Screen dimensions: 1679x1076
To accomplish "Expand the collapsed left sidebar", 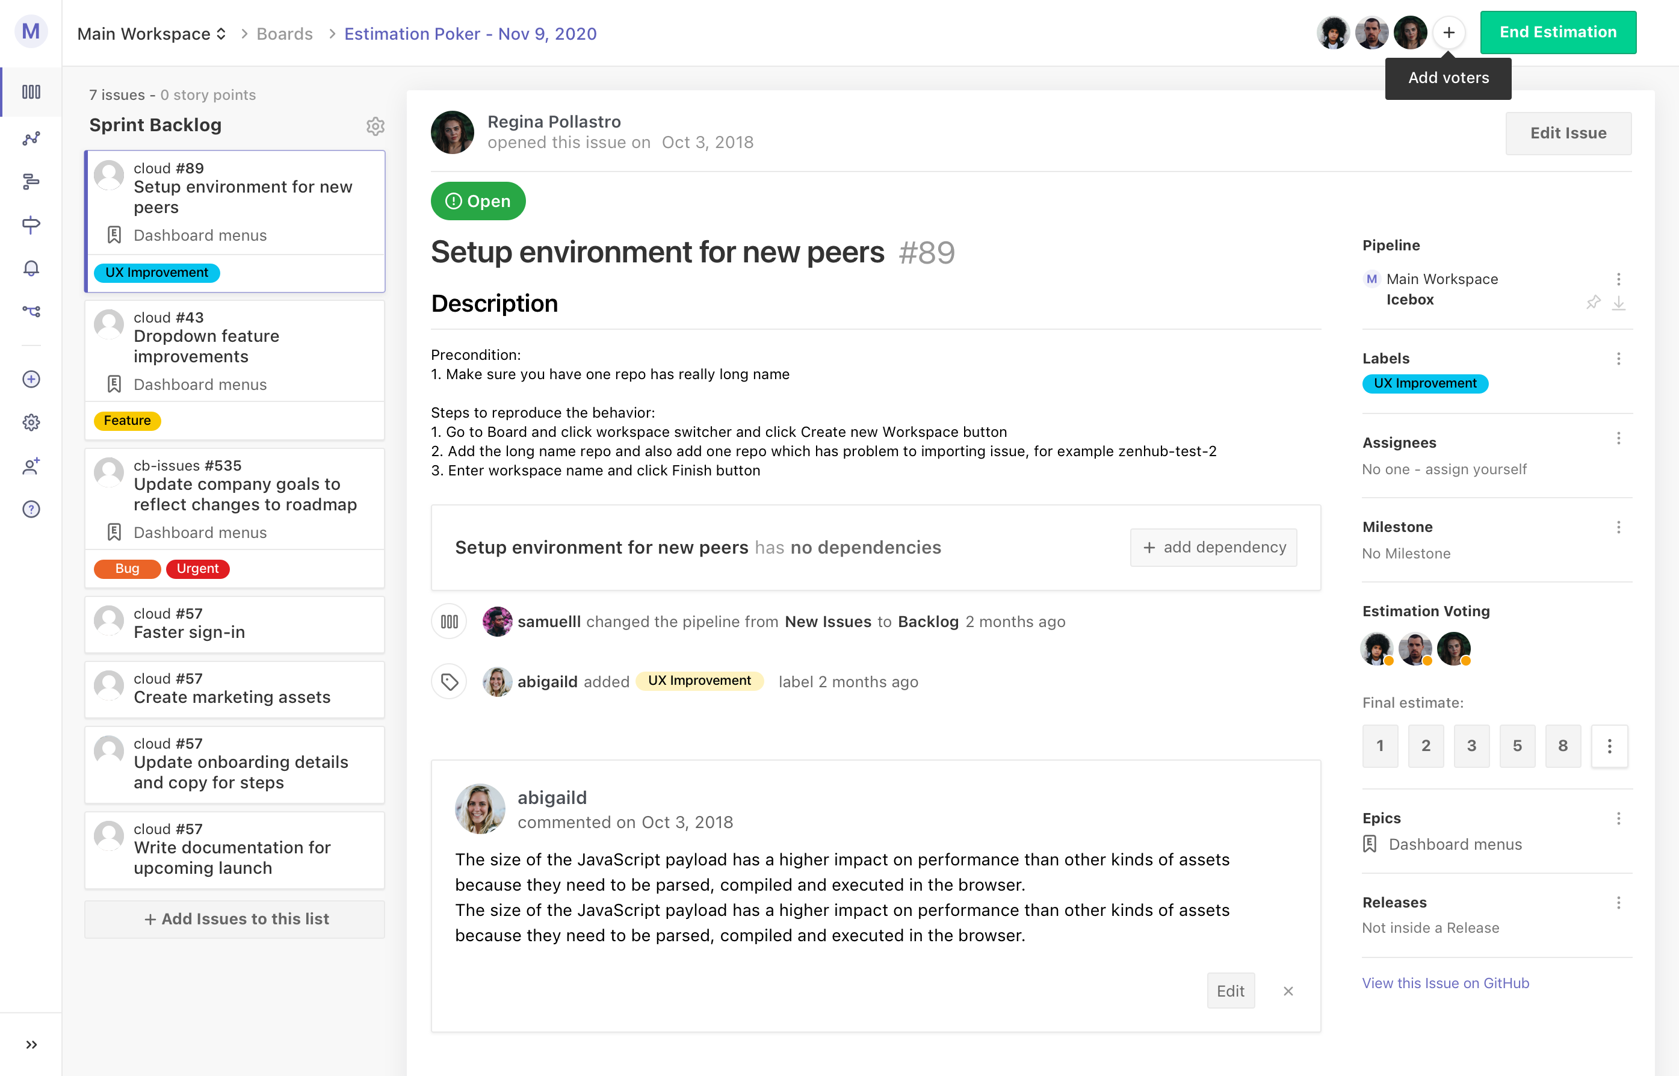I will tap(31, 1045).
